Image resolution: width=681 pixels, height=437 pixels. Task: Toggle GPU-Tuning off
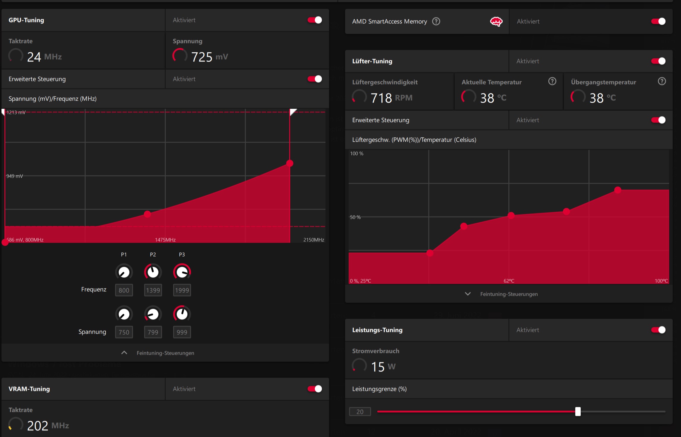click(315, 20)
